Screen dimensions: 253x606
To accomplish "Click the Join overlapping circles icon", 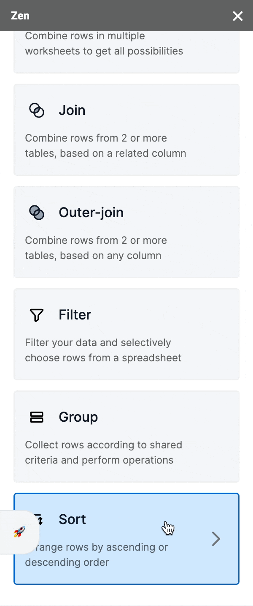I will (37, 111).
